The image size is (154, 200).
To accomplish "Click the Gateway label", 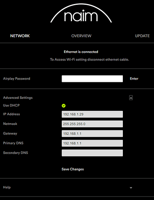I will point(10,134).
